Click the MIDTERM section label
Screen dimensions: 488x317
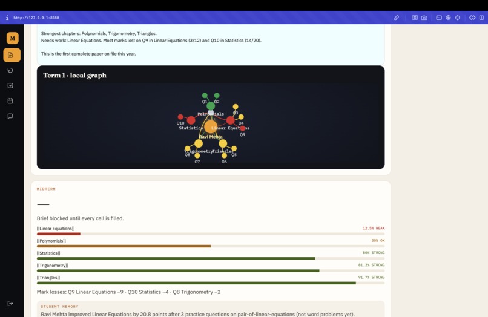pos(46,189)
